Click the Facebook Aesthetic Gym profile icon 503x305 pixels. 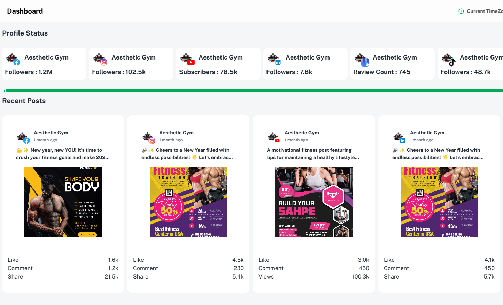[13, 59]
